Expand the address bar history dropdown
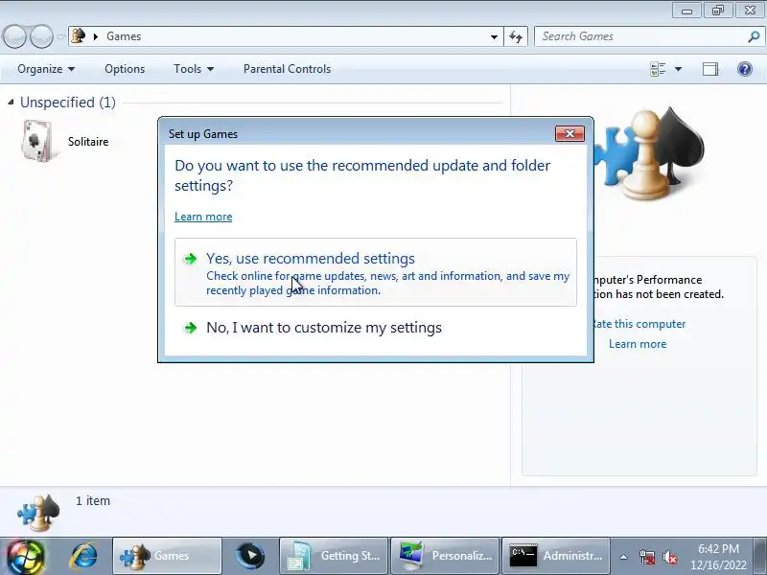The width and height of the screenshot is (767, 575). [494, 36]
